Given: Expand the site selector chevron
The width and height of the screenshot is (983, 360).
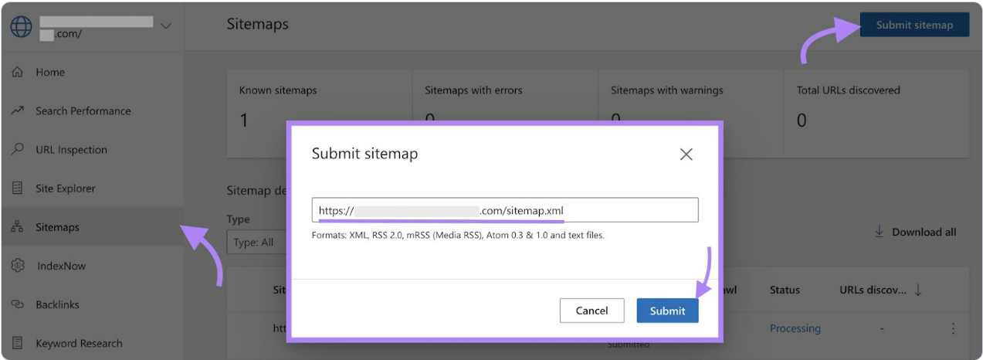Looking at the screenshot, I should [165, 26].
